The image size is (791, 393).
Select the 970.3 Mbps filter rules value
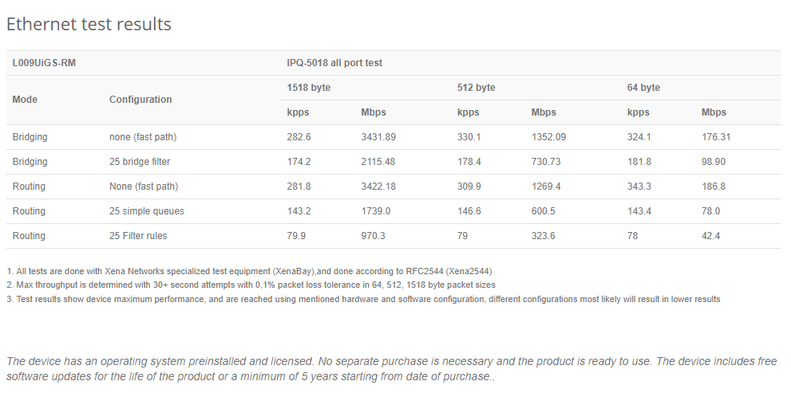[374, 236]
